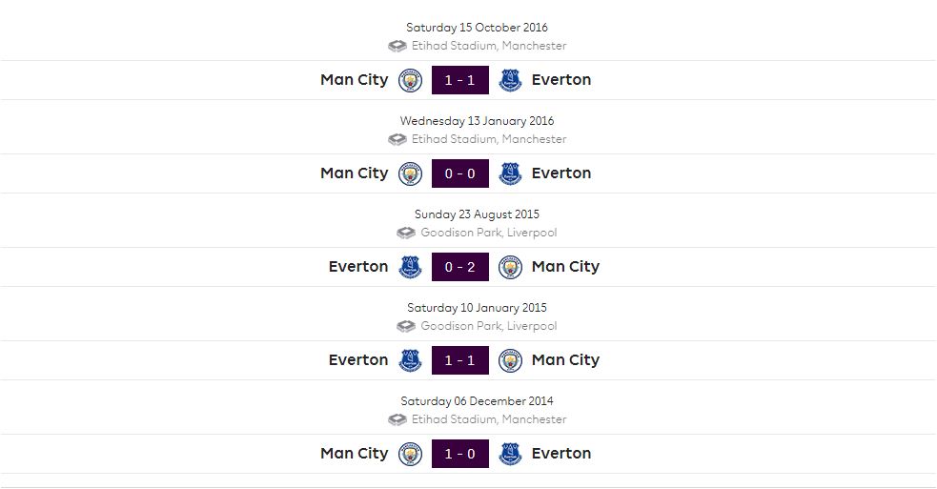Click stadium icon beside Etihad Stadium, 15 October 2016
This screenshot has height=489, width=937.
[x=397, y=46]
